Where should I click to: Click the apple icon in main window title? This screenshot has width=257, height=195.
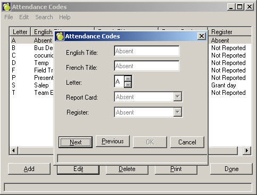[x=7, y=7]
